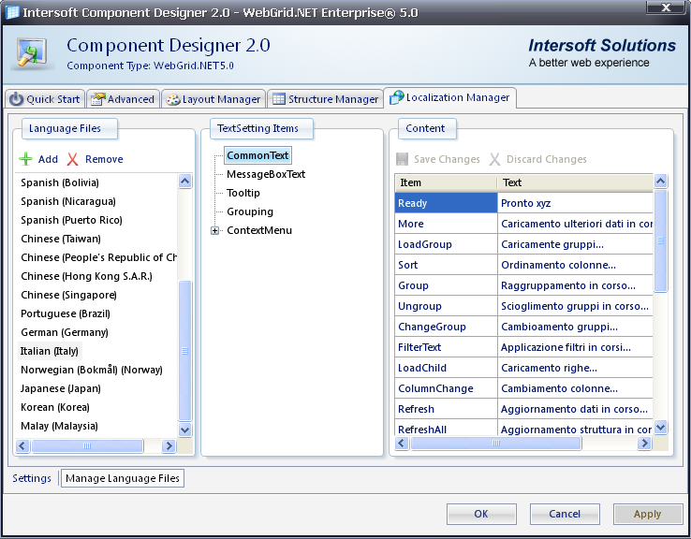Click the Component Designer logo icon
Image resolution: width=691 pixels, height=539 pixels.
[x=32, y=53]
